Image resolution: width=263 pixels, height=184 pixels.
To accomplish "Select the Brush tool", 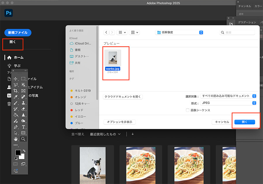I will [x=15, y=103].
